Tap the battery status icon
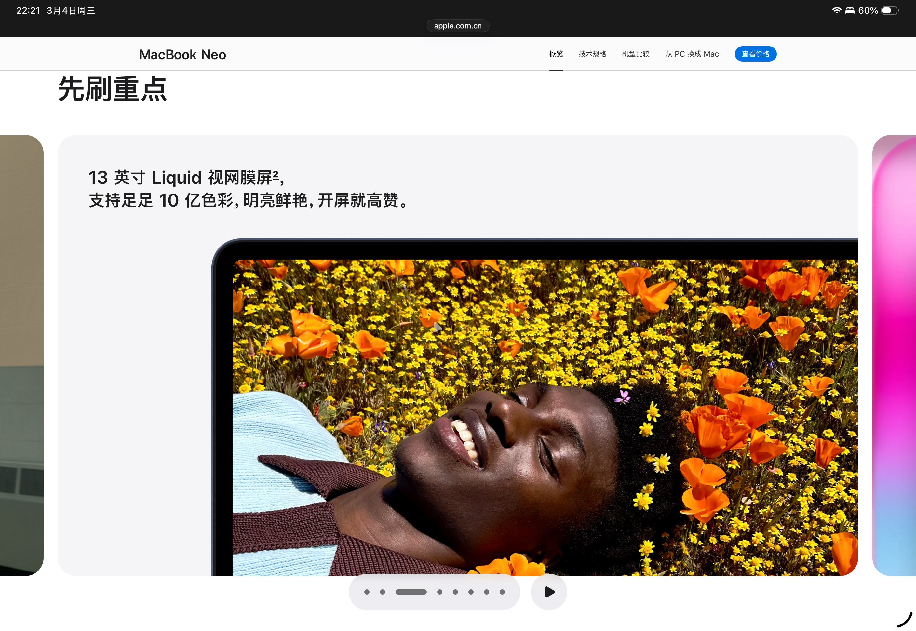Viewport: 916px width, 631px height. pyautogui.click(x=890, y=11)
